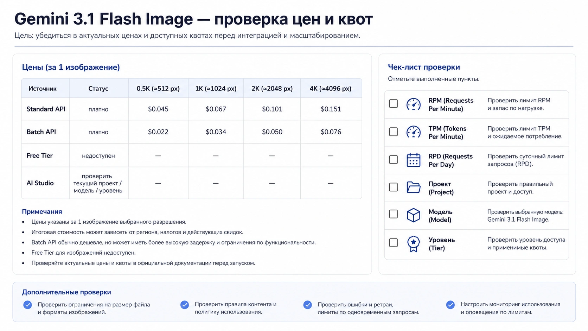The width and height of the screenshot is (588, 331).
Task: Click 'Проверить ошибки и ретраи' text
Action: click(x=368, y=308)
